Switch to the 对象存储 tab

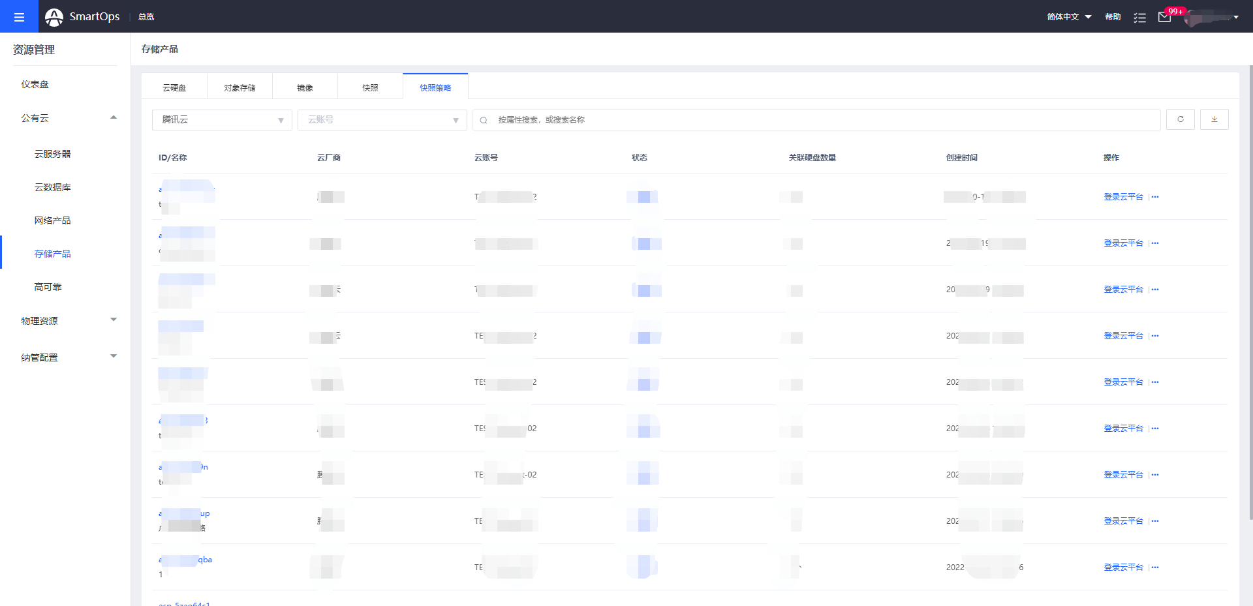[240, 87]
